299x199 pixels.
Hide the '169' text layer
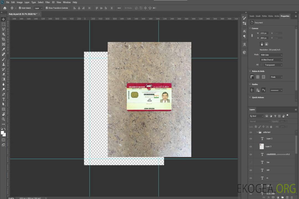tap(251, 170)
